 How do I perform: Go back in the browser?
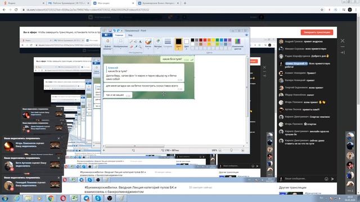point(4,10)
